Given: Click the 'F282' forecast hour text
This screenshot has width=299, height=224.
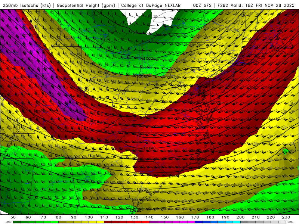Looking at the screenshot, I should tap(223, 5).
